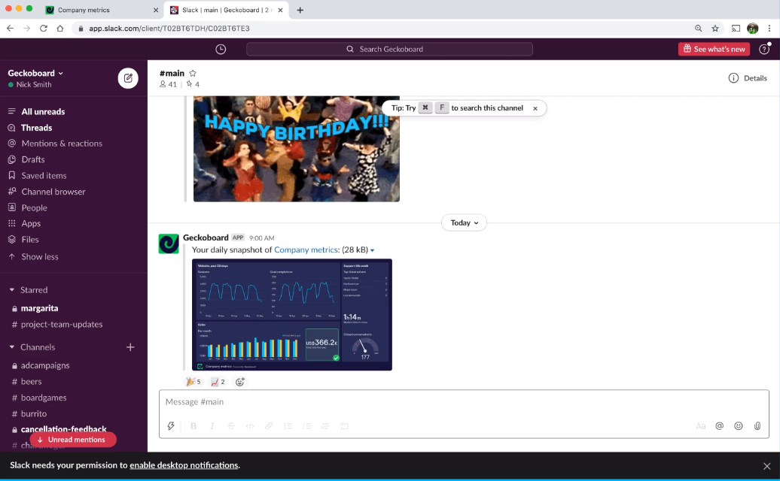
Task: Click the compose new message pencil icon
Action: (128, 77)
